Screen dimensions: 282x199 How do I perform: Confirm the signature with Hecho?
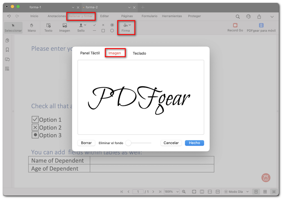pyautogui.click(x=194, y=143)
